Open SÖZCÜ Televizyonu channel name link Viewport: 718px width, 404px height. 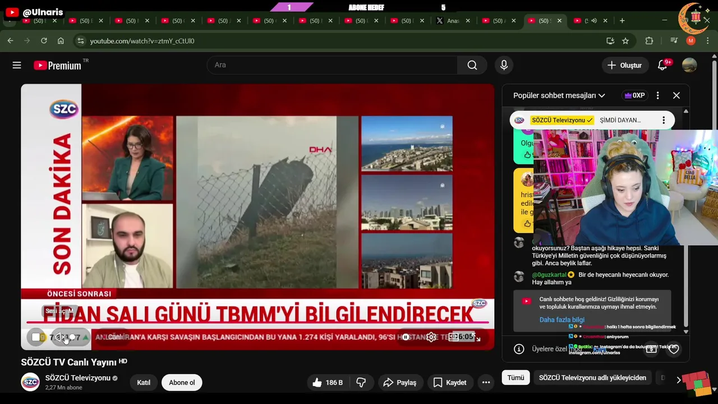pyautogui.click(x=77, y=378)
